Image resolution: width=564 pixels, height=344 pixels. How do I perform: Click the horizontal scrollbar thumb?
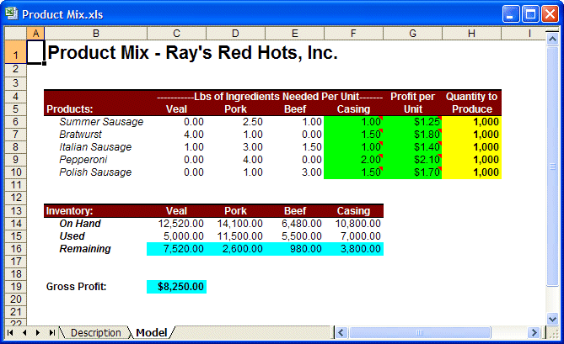[419, 332]
